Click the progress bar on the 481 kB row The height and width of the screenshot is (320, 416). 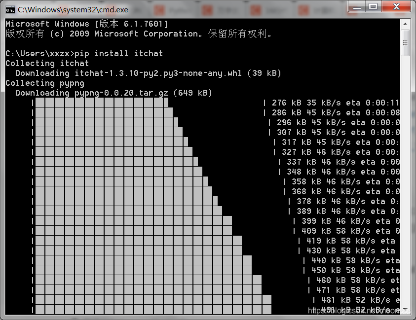point(153,300)
